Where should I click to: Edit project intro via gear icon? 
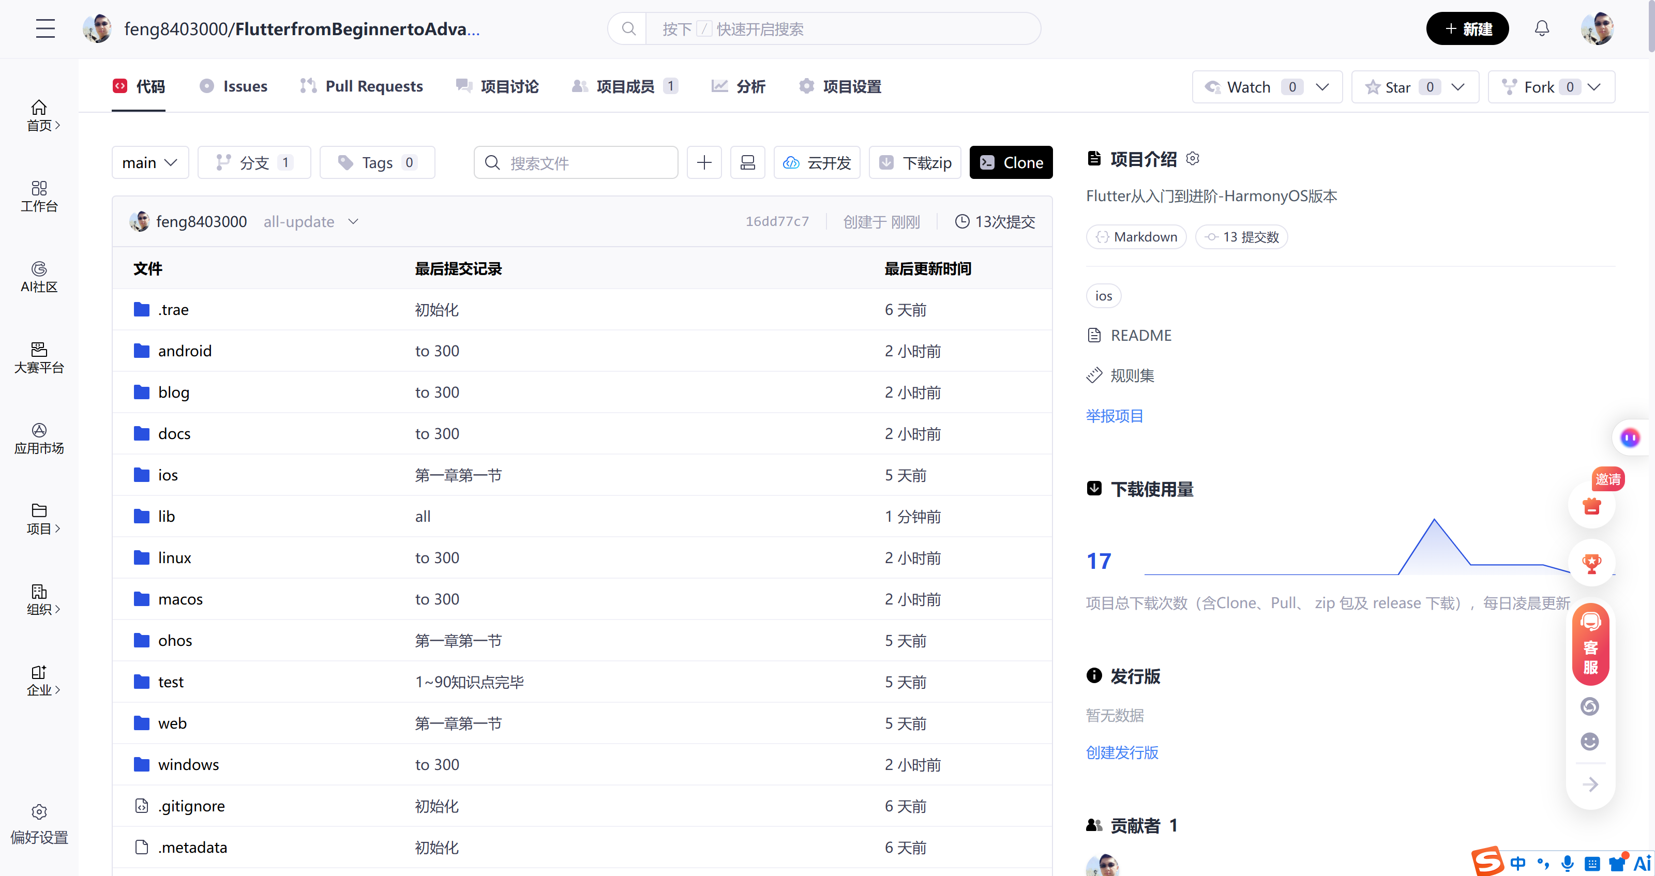(x=1193, y=159)
